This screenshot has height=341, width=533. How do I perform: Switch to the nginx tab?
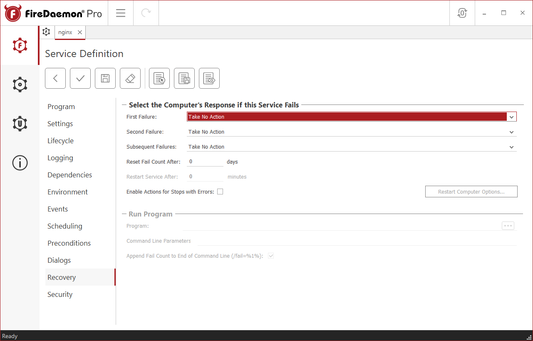65,32
